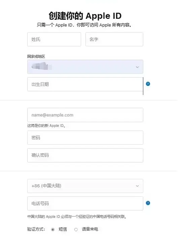
Task: Click the help icon beside 电话号码 field
Action: coord(148,203)
